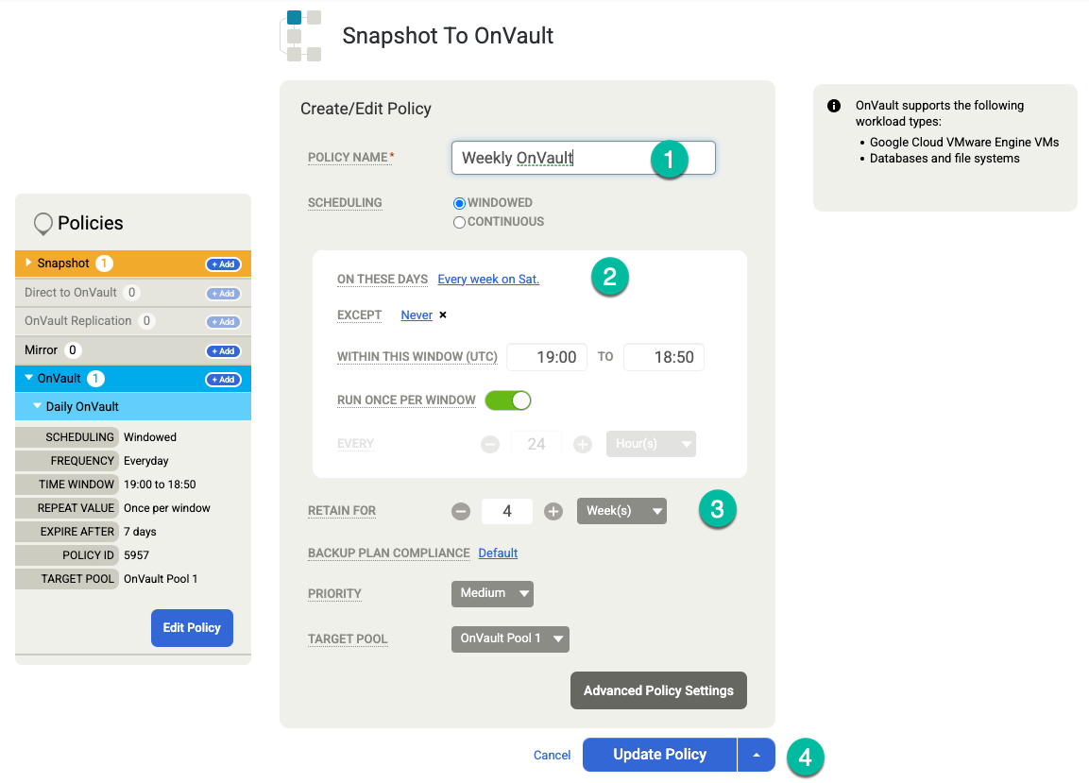Viewport: 1089px width, 783px height.
Task: Open the Every week on Sat. link
Action: click(488, 280)
